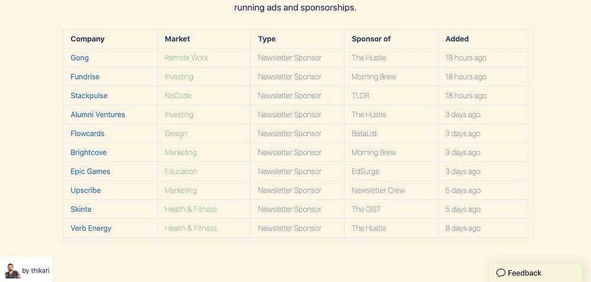Click the 'by thikari' author badge
This screenshot has width=591, height=282.
35,271
